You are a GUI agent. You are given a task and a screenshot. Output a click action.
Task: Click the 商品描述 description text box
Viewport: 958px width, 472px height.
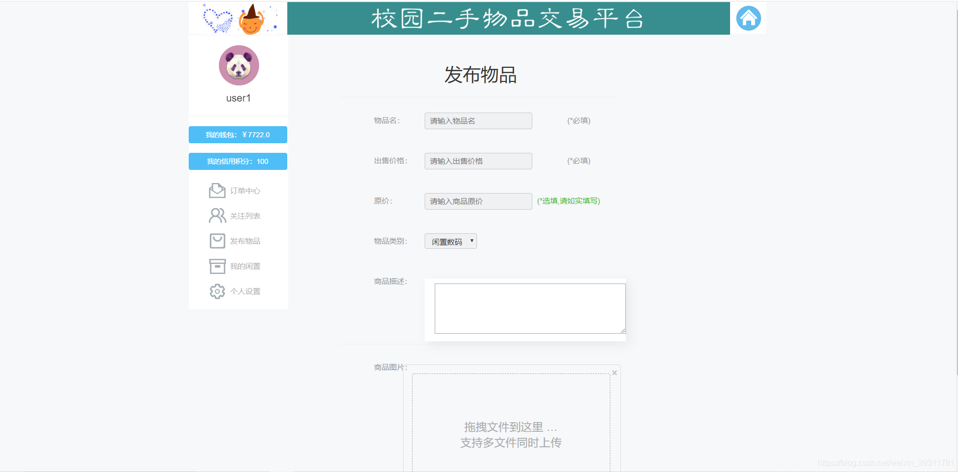529,308
